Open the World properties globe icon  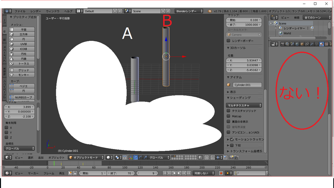click(297, 44)
